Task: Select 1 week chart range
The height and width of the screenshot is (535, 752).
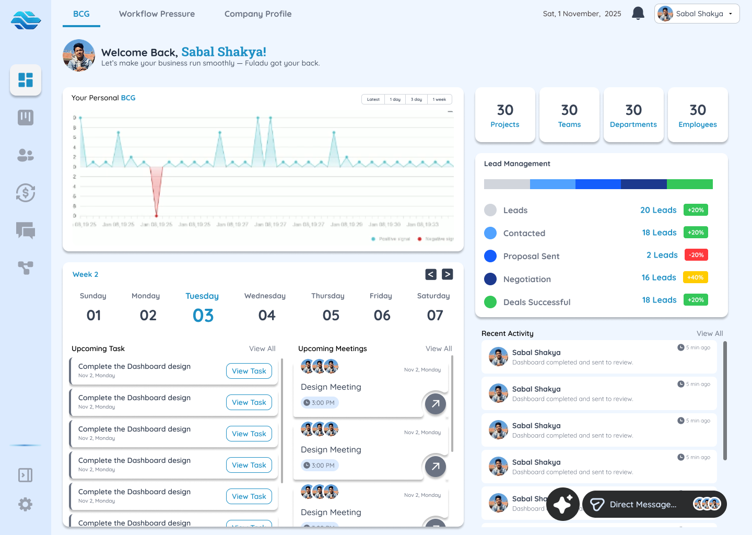Action: pyautogui.click(x=439, y=99)
